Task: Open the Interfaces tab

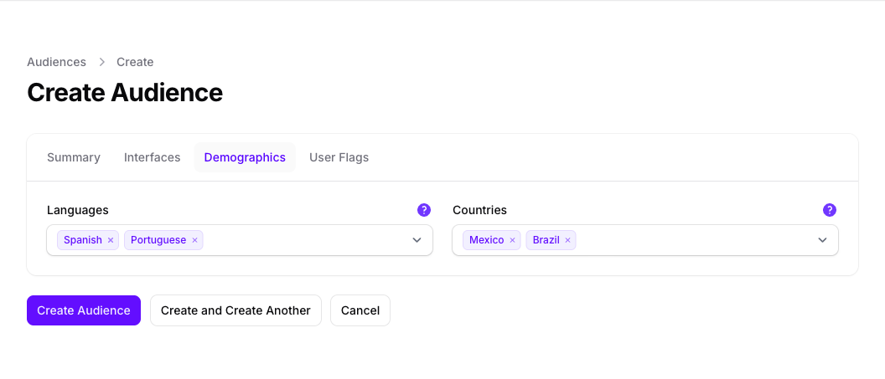Action: point(153,157)
